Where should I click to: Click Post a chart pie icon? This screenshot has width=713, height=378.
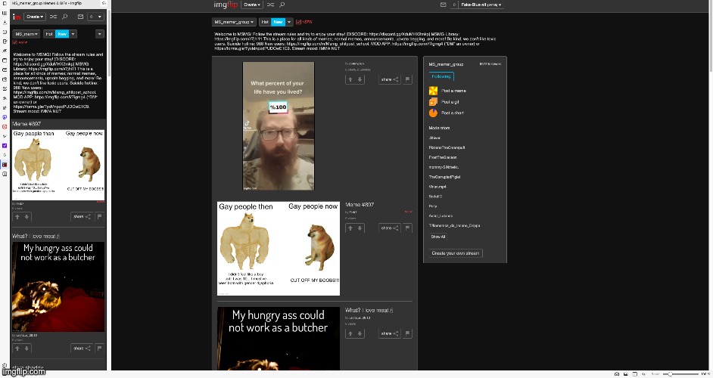(x=433, y=113)
